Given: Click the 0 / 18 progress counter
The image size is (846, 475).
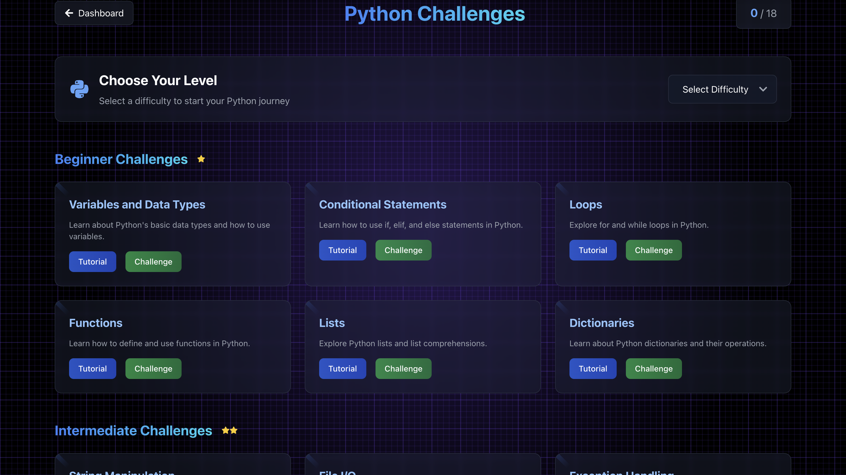Looking at the screenshot, I should [x=763, y=14].
